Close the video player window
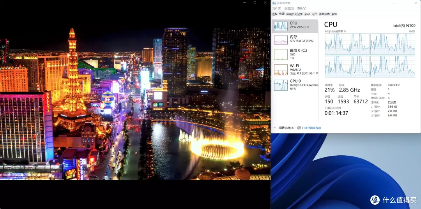The width and height of the screenshot is (421, 209). click(265, 2)
